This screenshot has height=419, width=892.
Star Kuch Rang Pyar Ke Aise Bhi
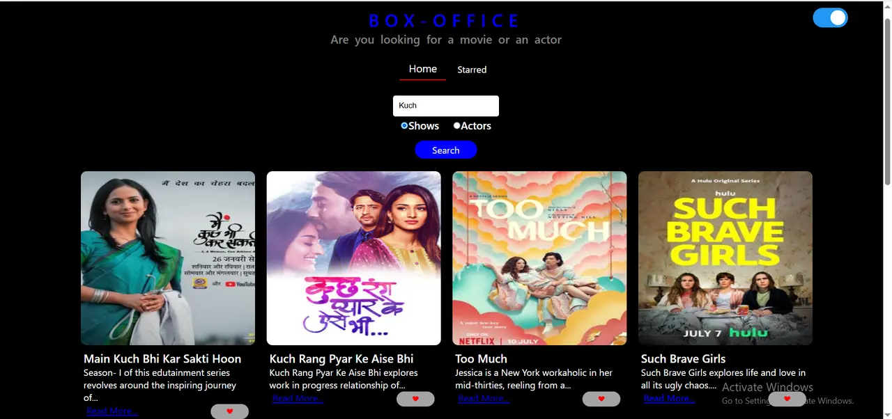(415, 399)
